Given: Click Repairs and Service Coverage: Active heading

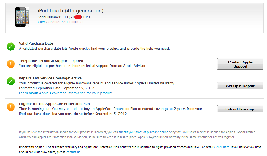Looking at the screenshot, I should click(50, 78).
